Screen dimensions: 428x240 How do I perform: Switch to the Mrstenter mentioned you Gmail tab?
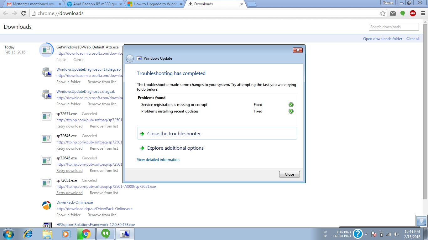(33, 4)
